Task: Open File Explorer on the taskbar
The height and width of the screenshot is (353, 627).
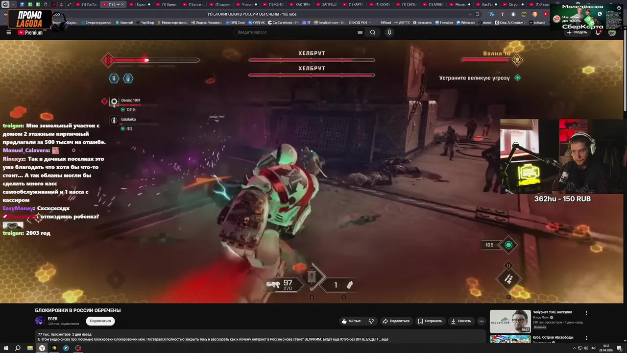Action: click(x=30, y=348)
